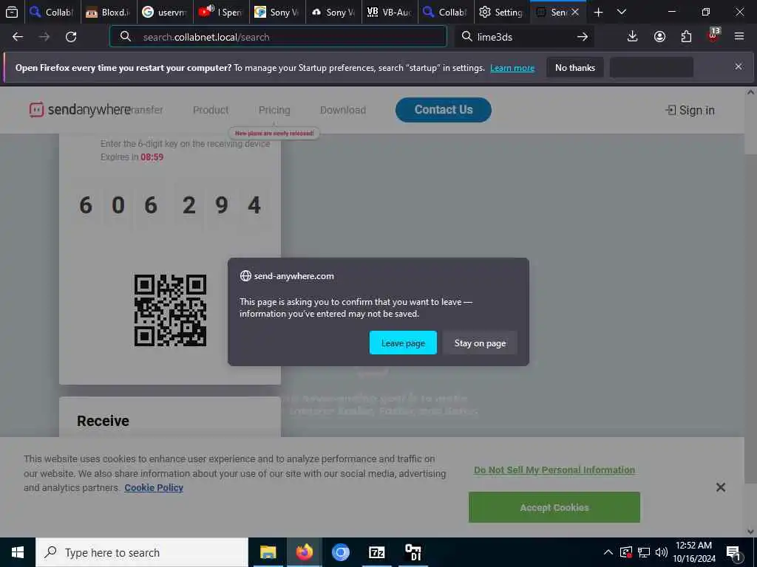Open the Downloads panel icon

(x=632, y=37)
